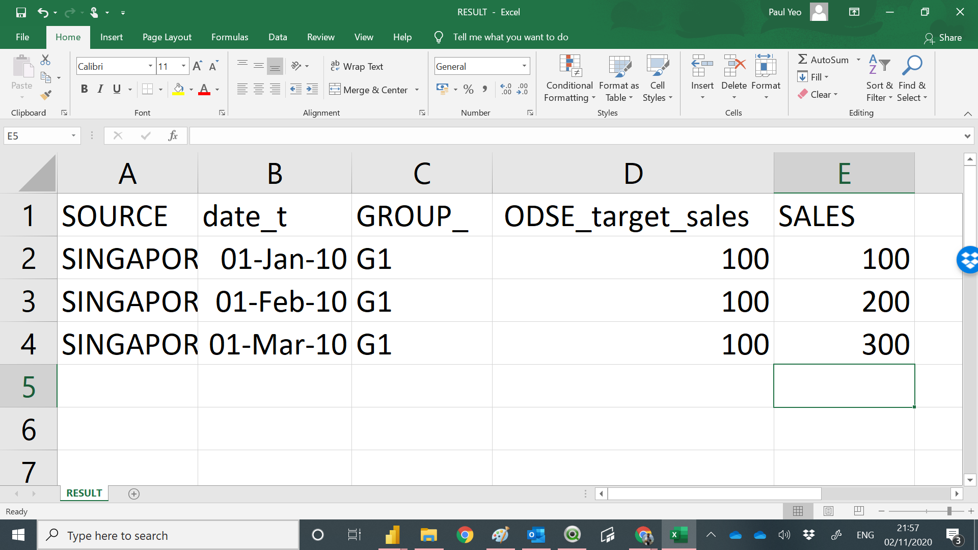Viewport: 978px width, 550px height.
Task: Toggle Bold formatting
Action: (x=85, y=89)
